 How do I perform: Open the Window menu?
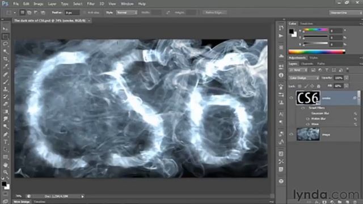(127, 4)
